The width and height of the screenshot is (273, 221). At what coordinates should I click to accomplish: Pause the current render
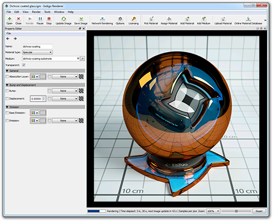coord(40,20)
